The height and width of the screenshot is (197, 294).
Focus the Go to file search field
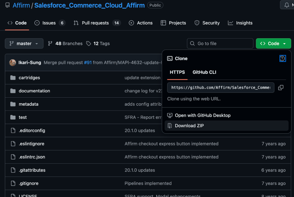(220, 44)
